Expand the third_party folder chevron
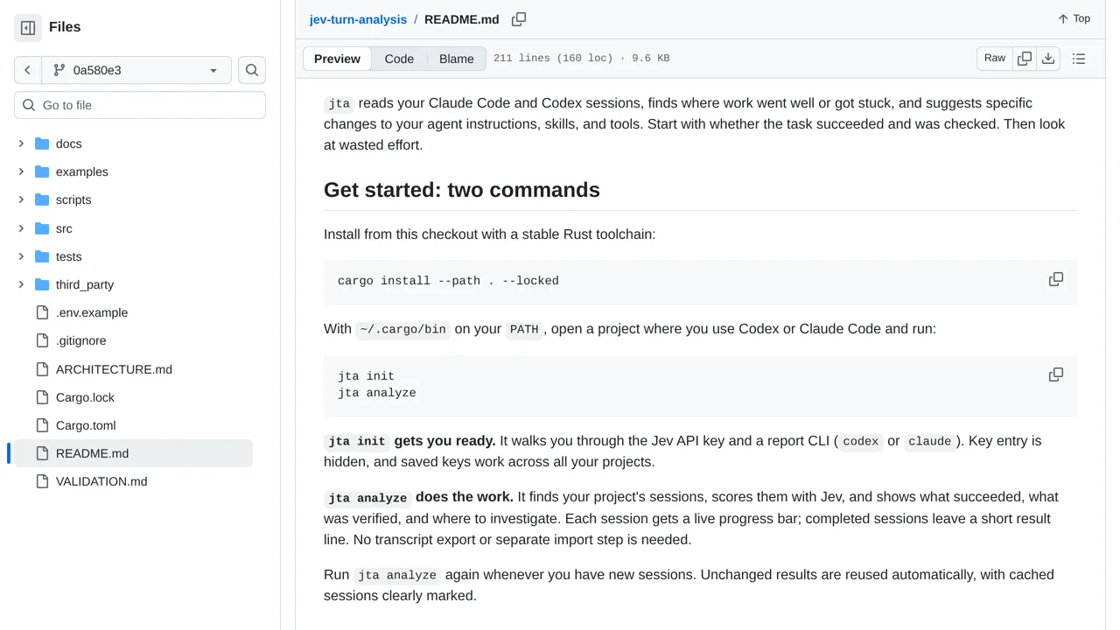1120x630 pixels. click(21, 284)
